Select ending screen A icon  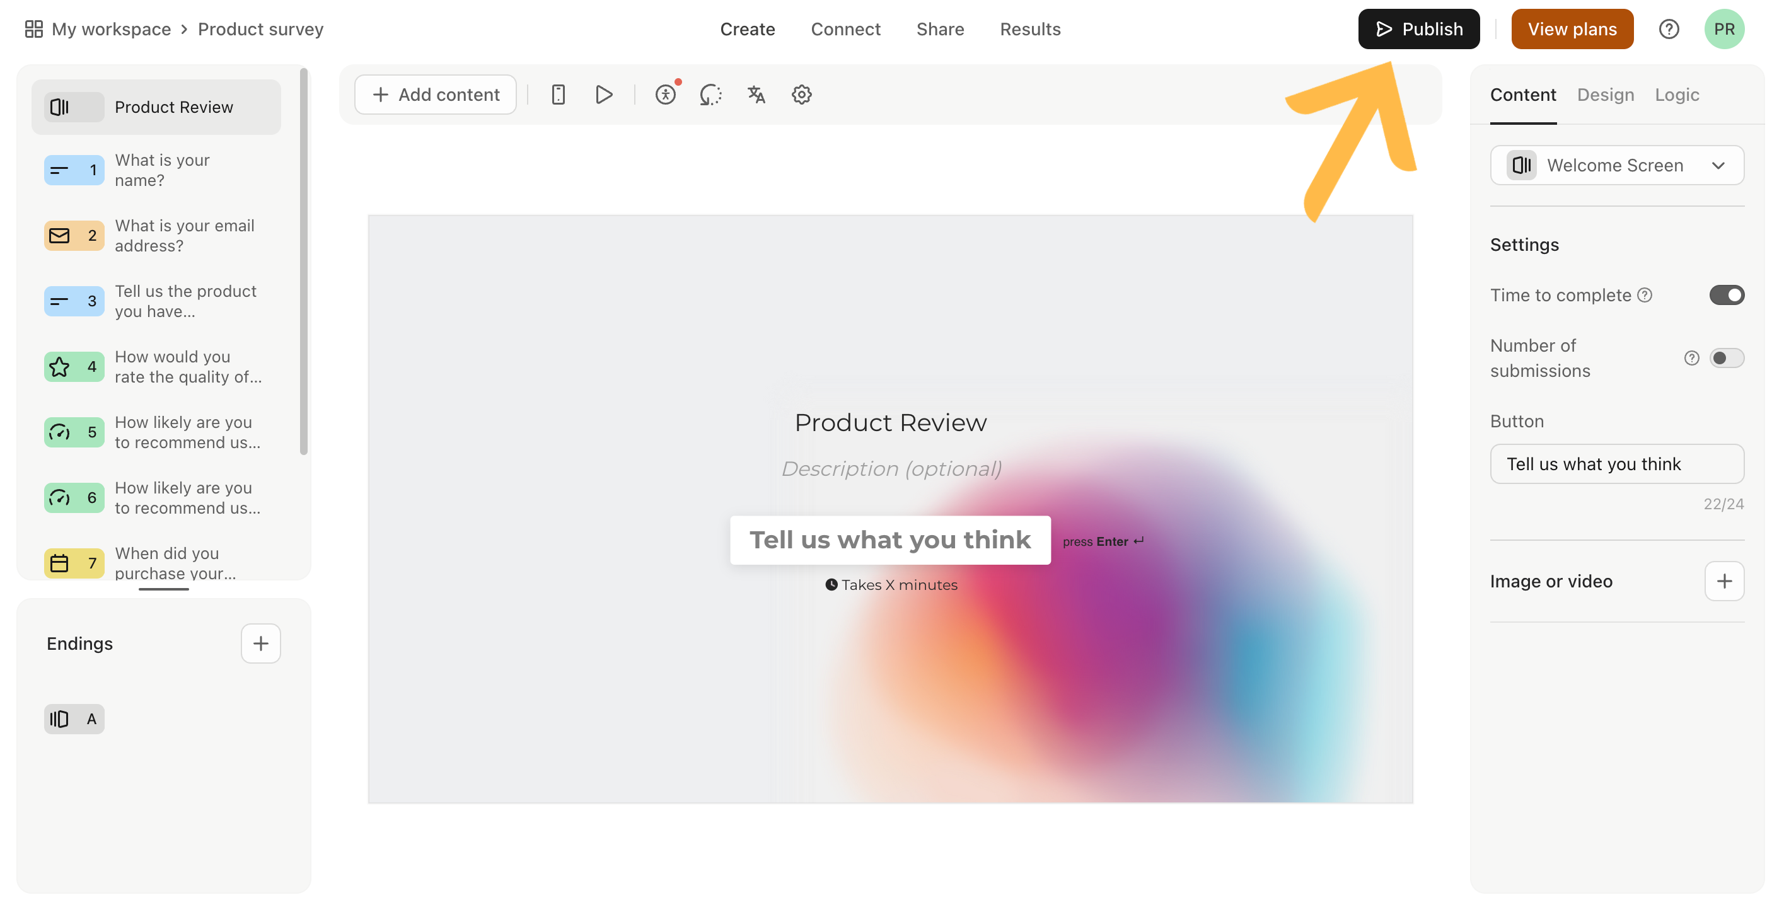tap(74, 719)
